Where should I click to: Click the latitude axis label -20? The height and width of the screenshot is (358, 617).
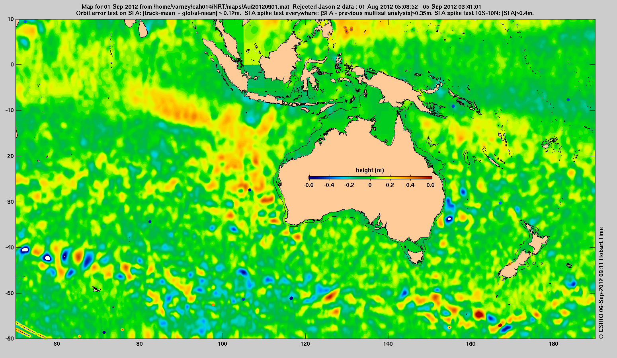click(10, 156)
